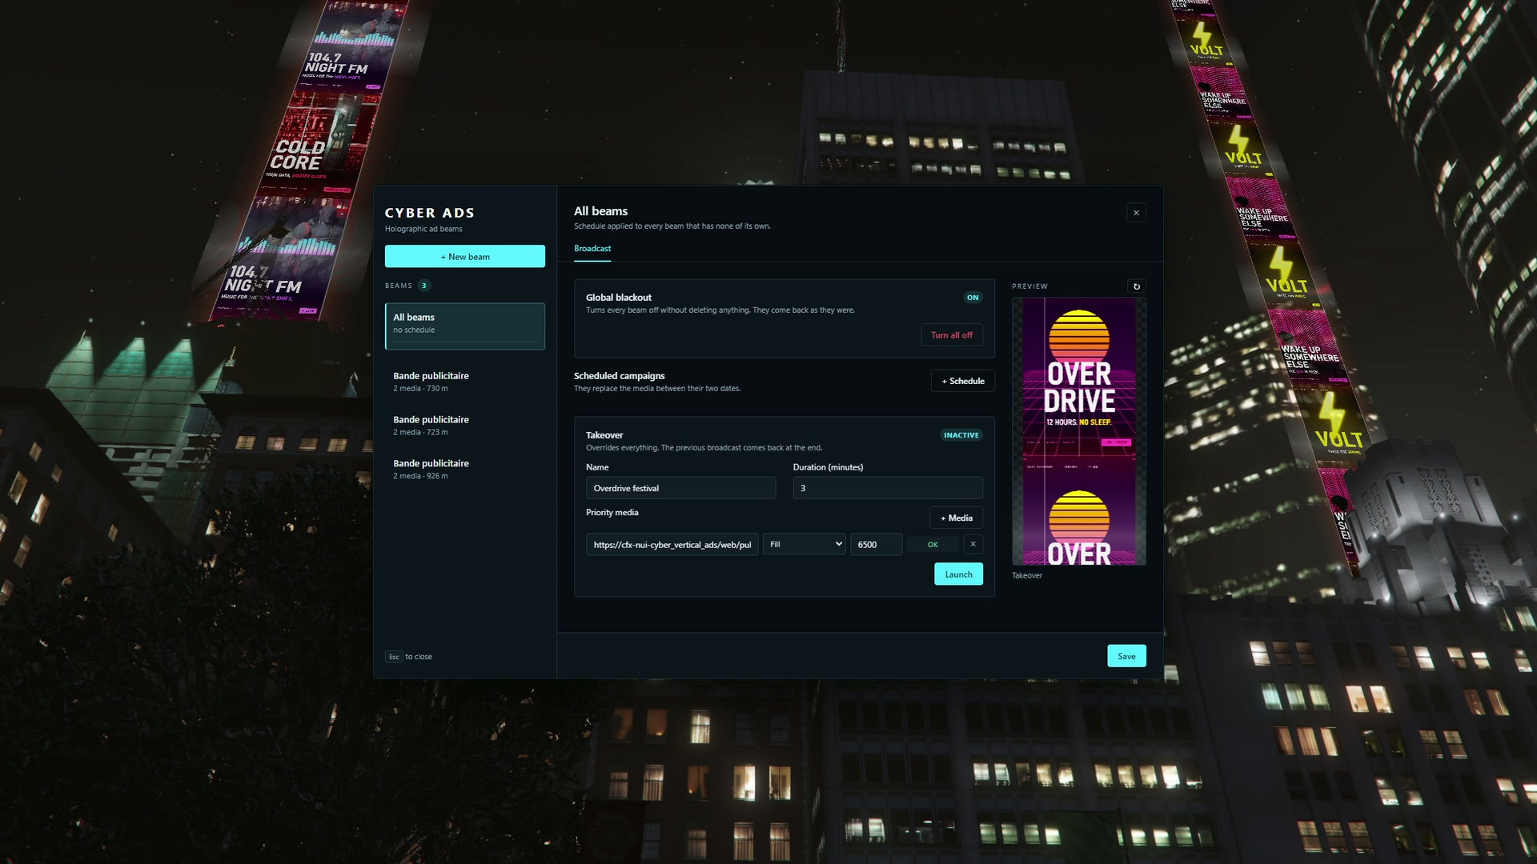The height and width of the screenshot is (864, 1537).
Task: Open the Fill mode dropdown
Action: pos(804,544)
